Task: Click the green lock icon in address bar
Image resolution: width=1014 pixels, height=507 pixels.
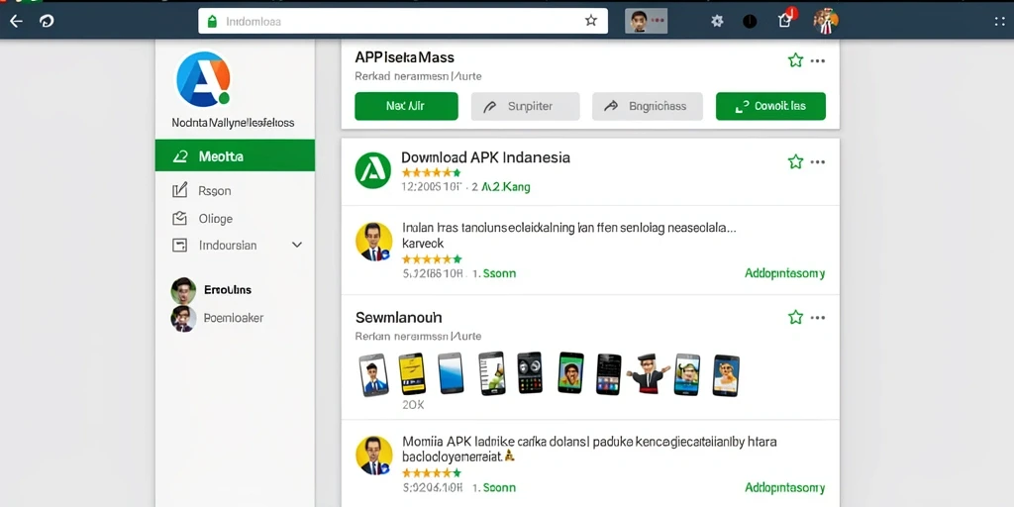Action: point(212,22)
